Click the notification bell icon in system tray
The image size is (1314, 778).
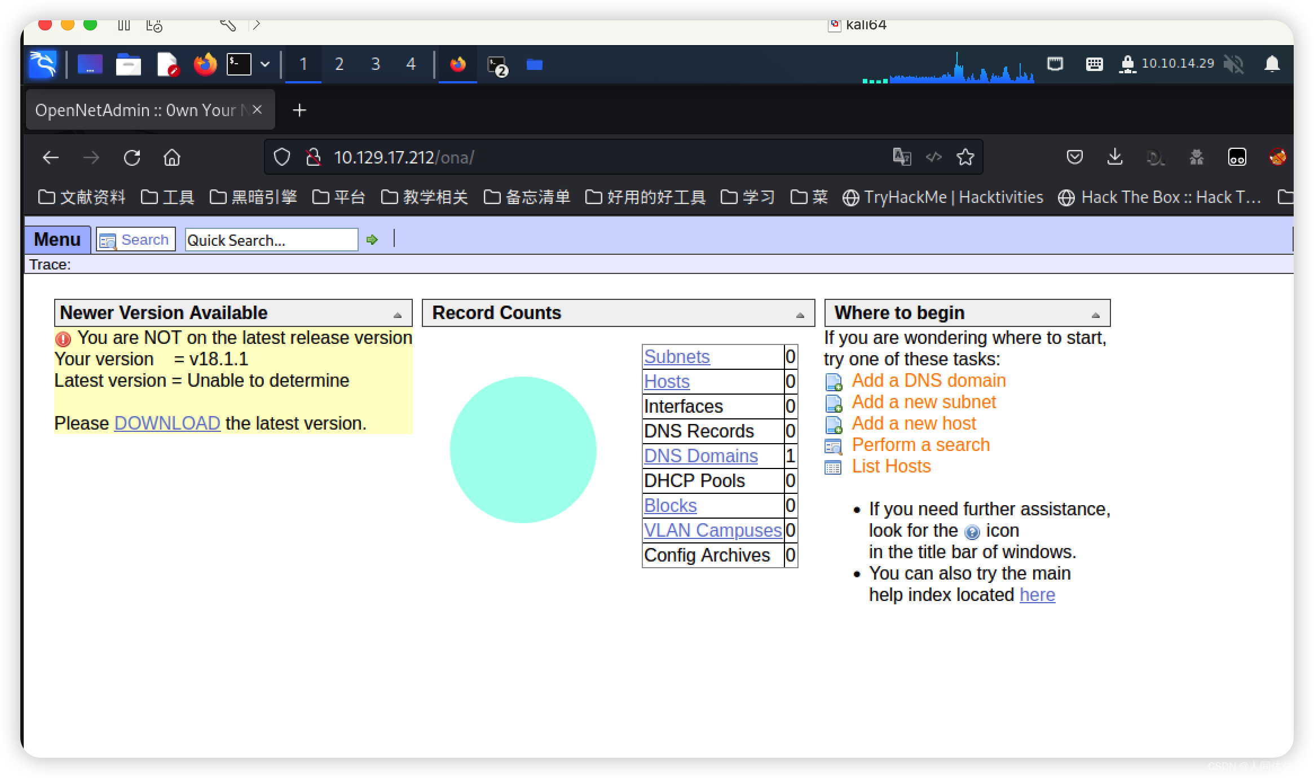coord(1272,63)
